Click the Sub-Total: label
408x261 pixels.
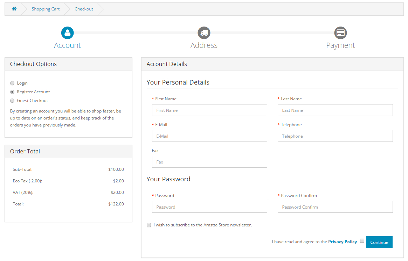click(x=23, y=169)
